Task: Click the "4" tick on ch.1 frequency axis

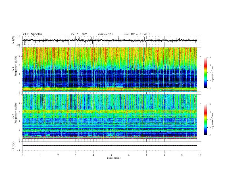Action: (x=20, y=74)
